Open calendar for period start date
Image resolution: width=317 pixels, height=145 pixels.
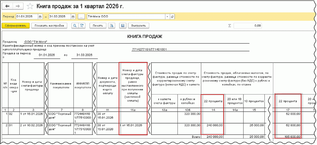pos(40,17)
